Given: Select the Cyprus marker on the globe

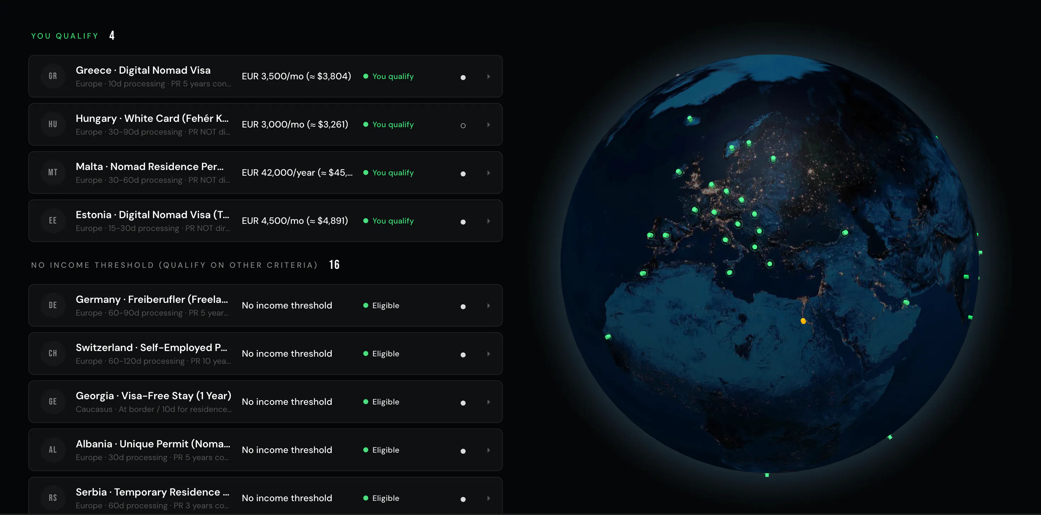Looking at the screenshot, I should 769,264.
